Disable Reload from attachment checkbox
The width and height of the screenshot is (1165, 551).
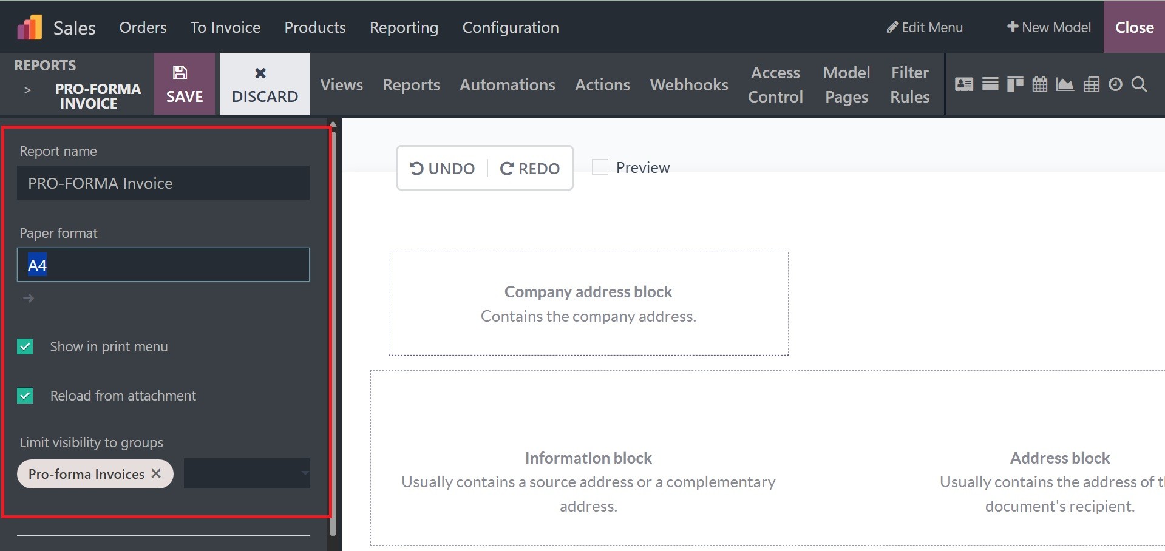25,396
